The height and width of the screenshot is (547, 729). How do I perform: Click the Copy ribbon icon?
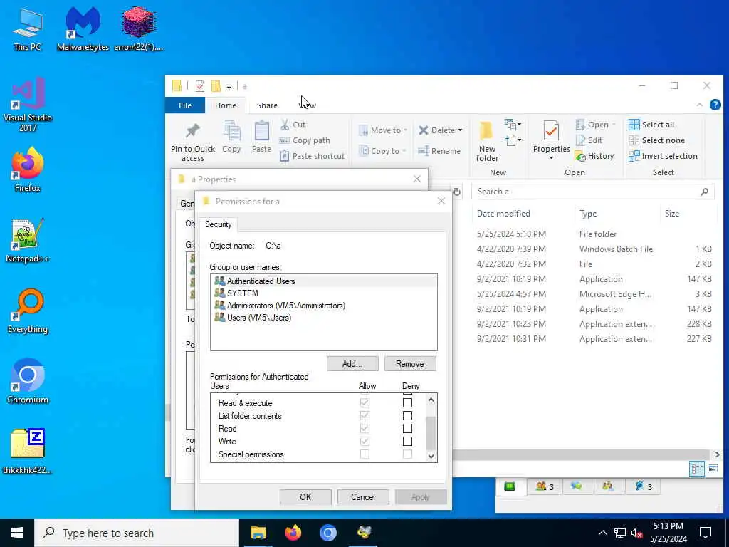click(231, 131)
